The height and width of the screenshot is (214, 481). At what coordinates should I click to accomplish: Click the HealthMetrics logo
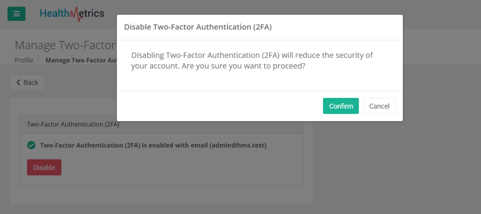tap(72, 14)
